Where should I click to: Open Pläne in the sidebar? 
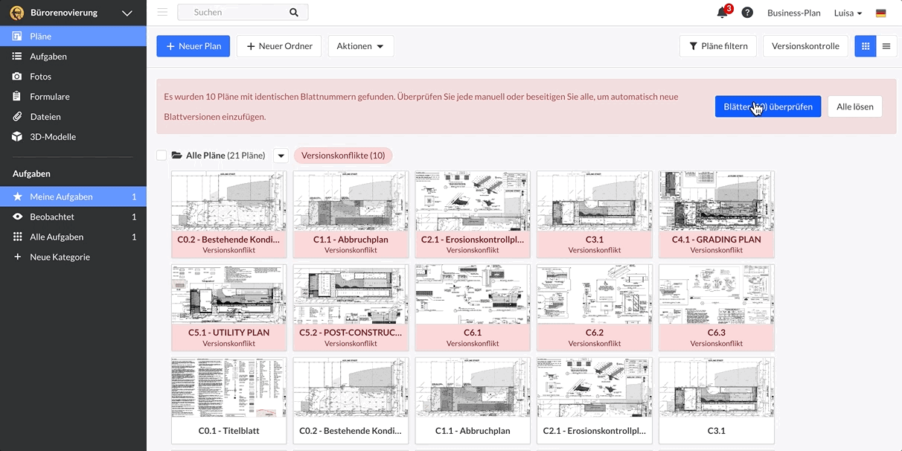coord(73,36)
